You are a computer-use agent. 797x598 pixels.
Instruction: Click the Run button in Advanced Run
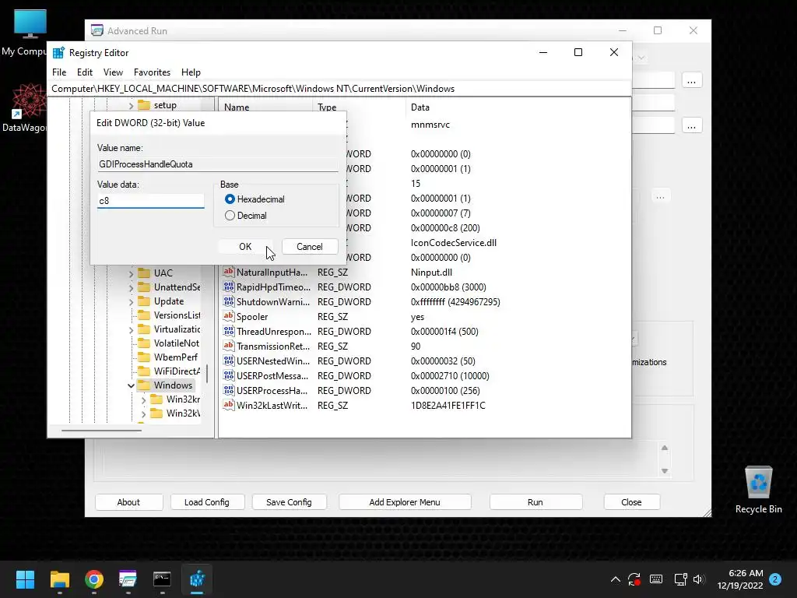(x=535, y=502)
